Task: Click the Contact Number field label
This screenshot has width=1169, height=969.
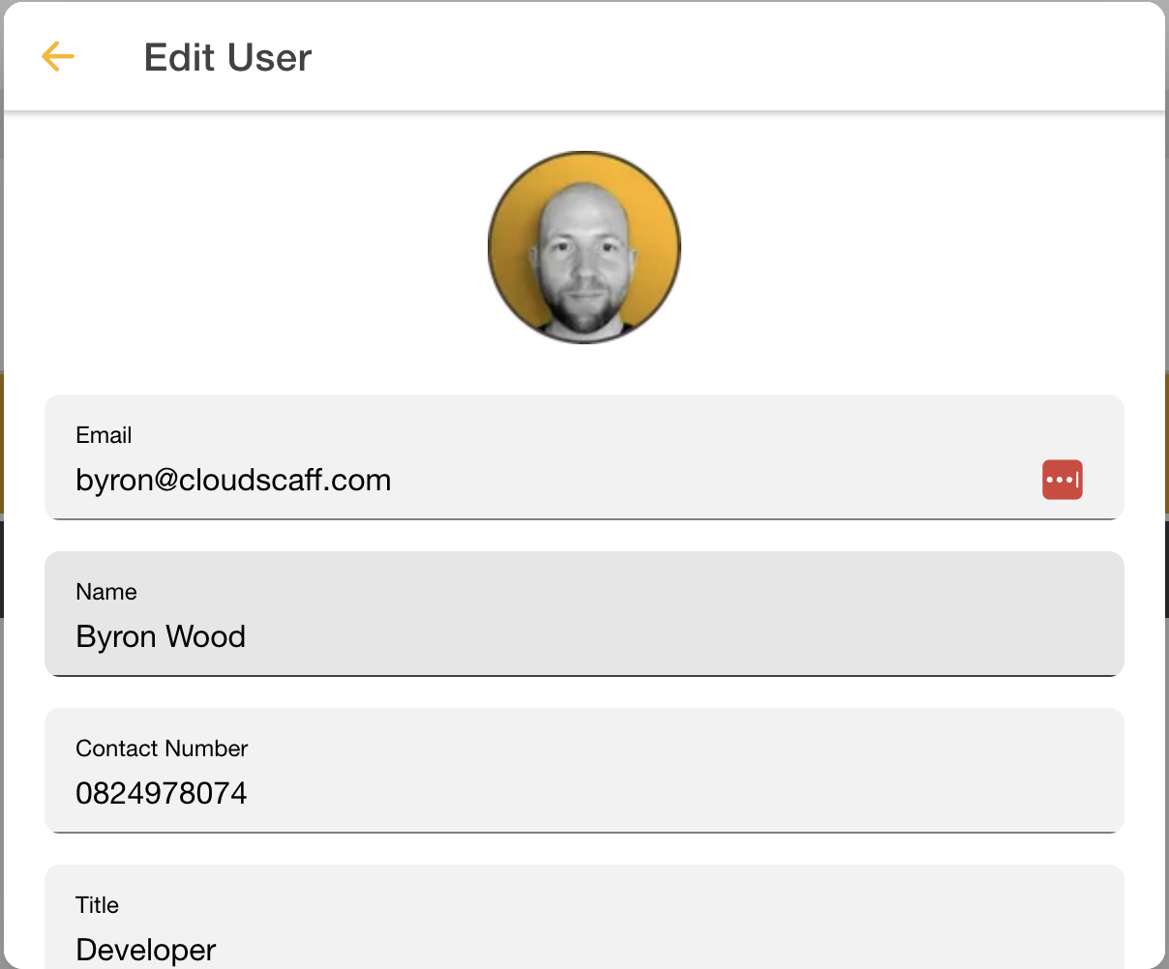Action: (162, 749)
